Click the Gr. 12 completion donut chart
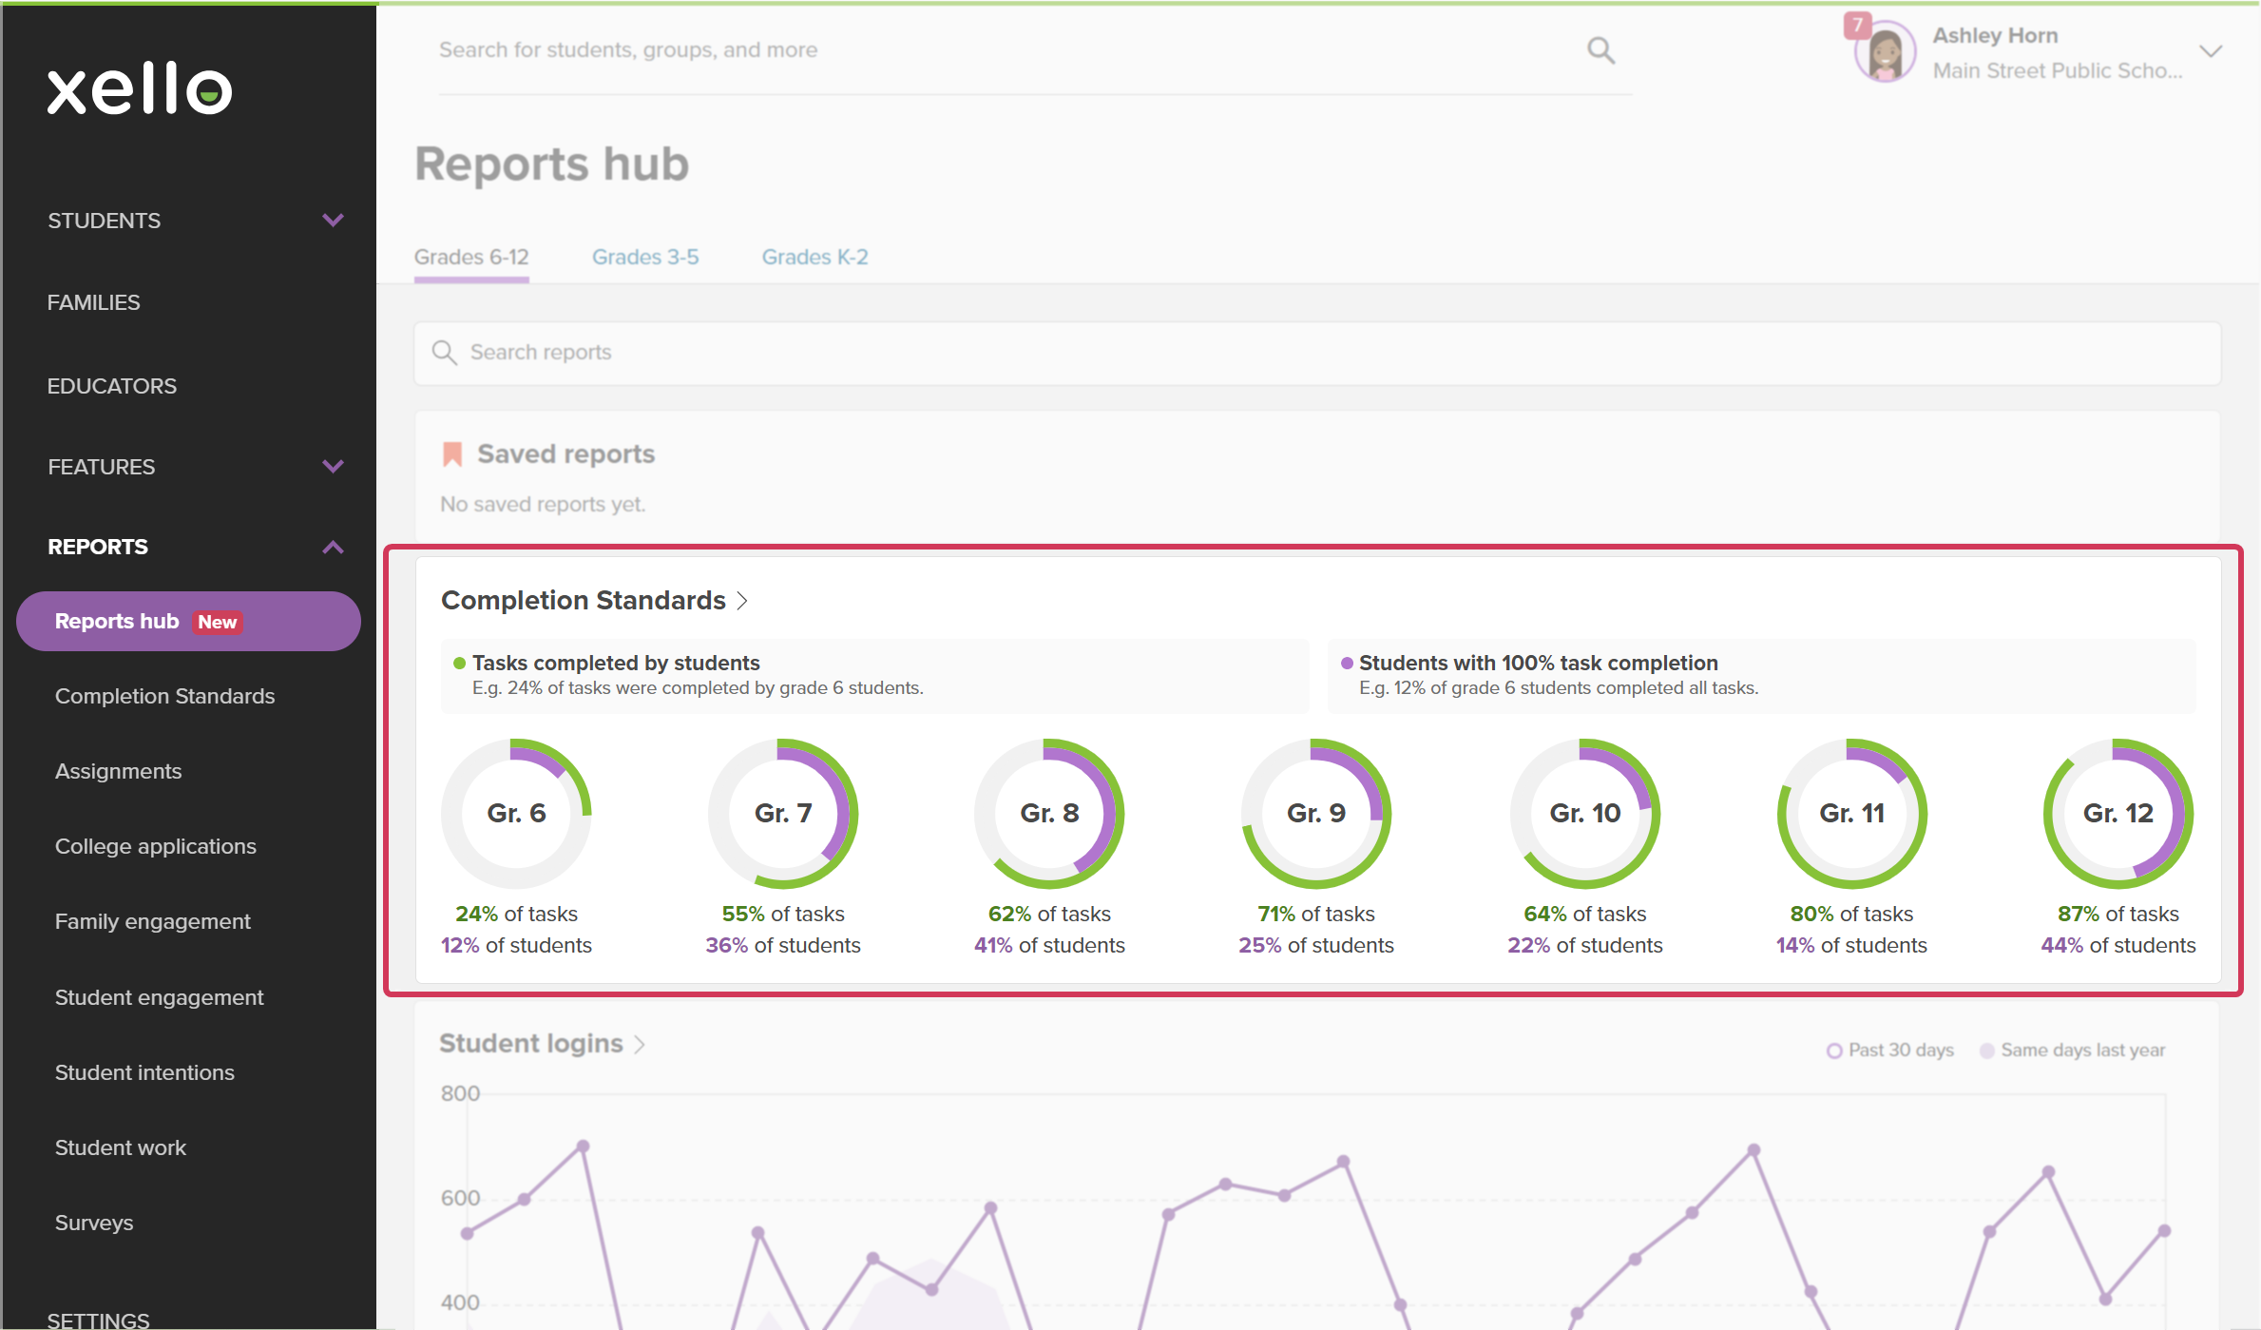This screenshot has height=1330, width=2261. (2117, 813)
